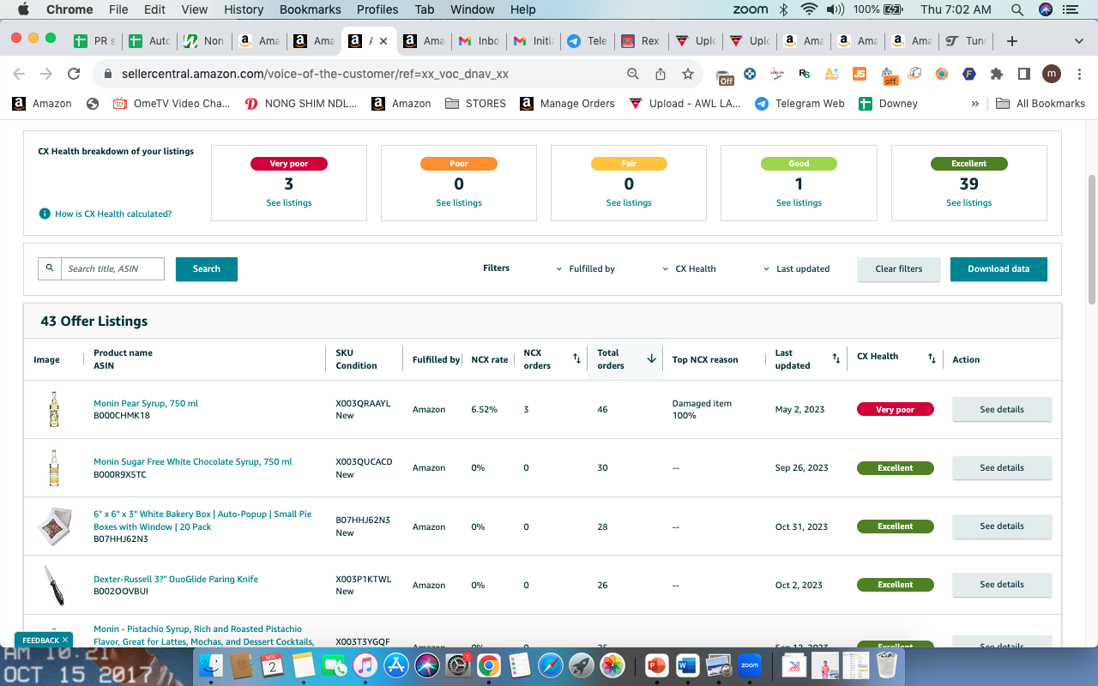Viewport: 1098px width, 686px height.
Task: See details for Monin Pear Syrup
Action: click(x=1002, y=410)
